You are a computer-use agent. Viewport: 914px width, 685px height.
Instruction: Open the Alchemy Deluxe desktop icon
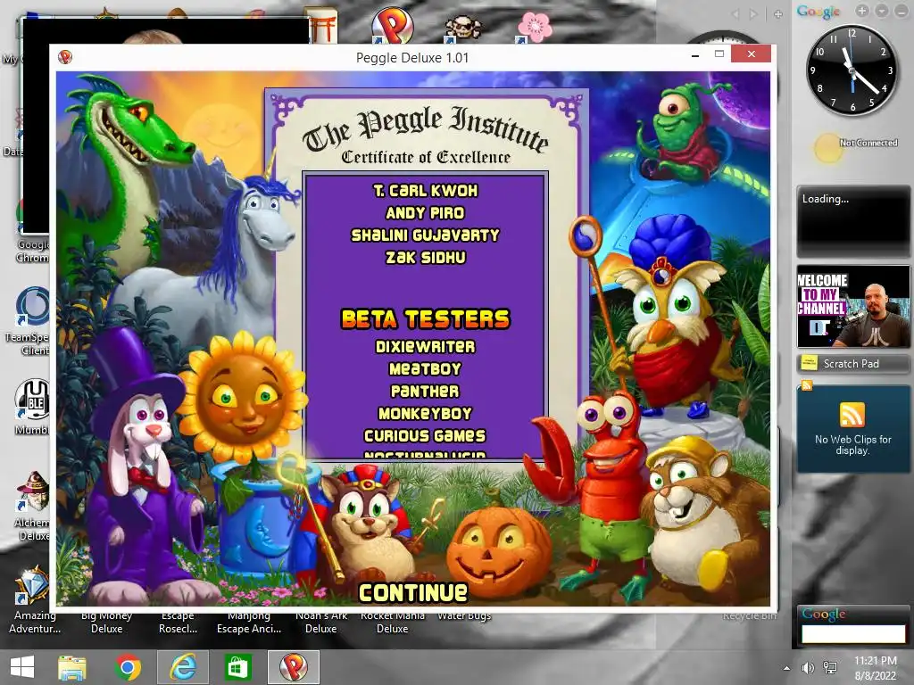(33, 506)
